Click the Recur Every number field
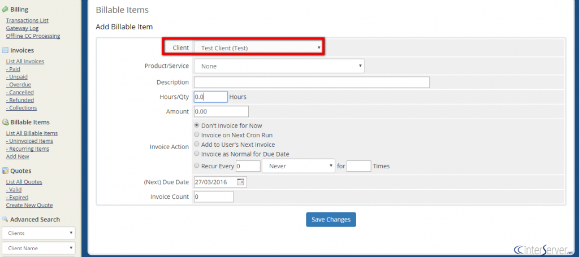The height and width of the screenshot is (257, 579). pyautogui.click(x=248, y=166)
